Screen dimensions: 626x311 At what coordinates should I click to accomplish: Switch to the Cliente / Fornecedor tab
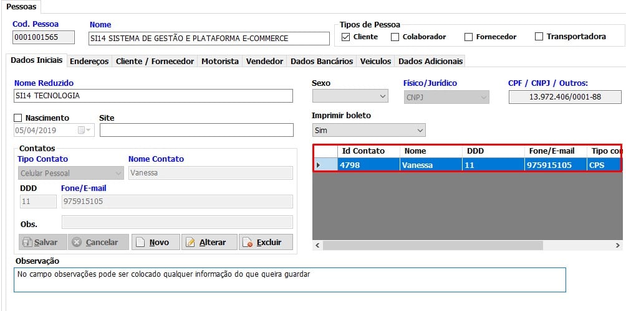[155, 62]
